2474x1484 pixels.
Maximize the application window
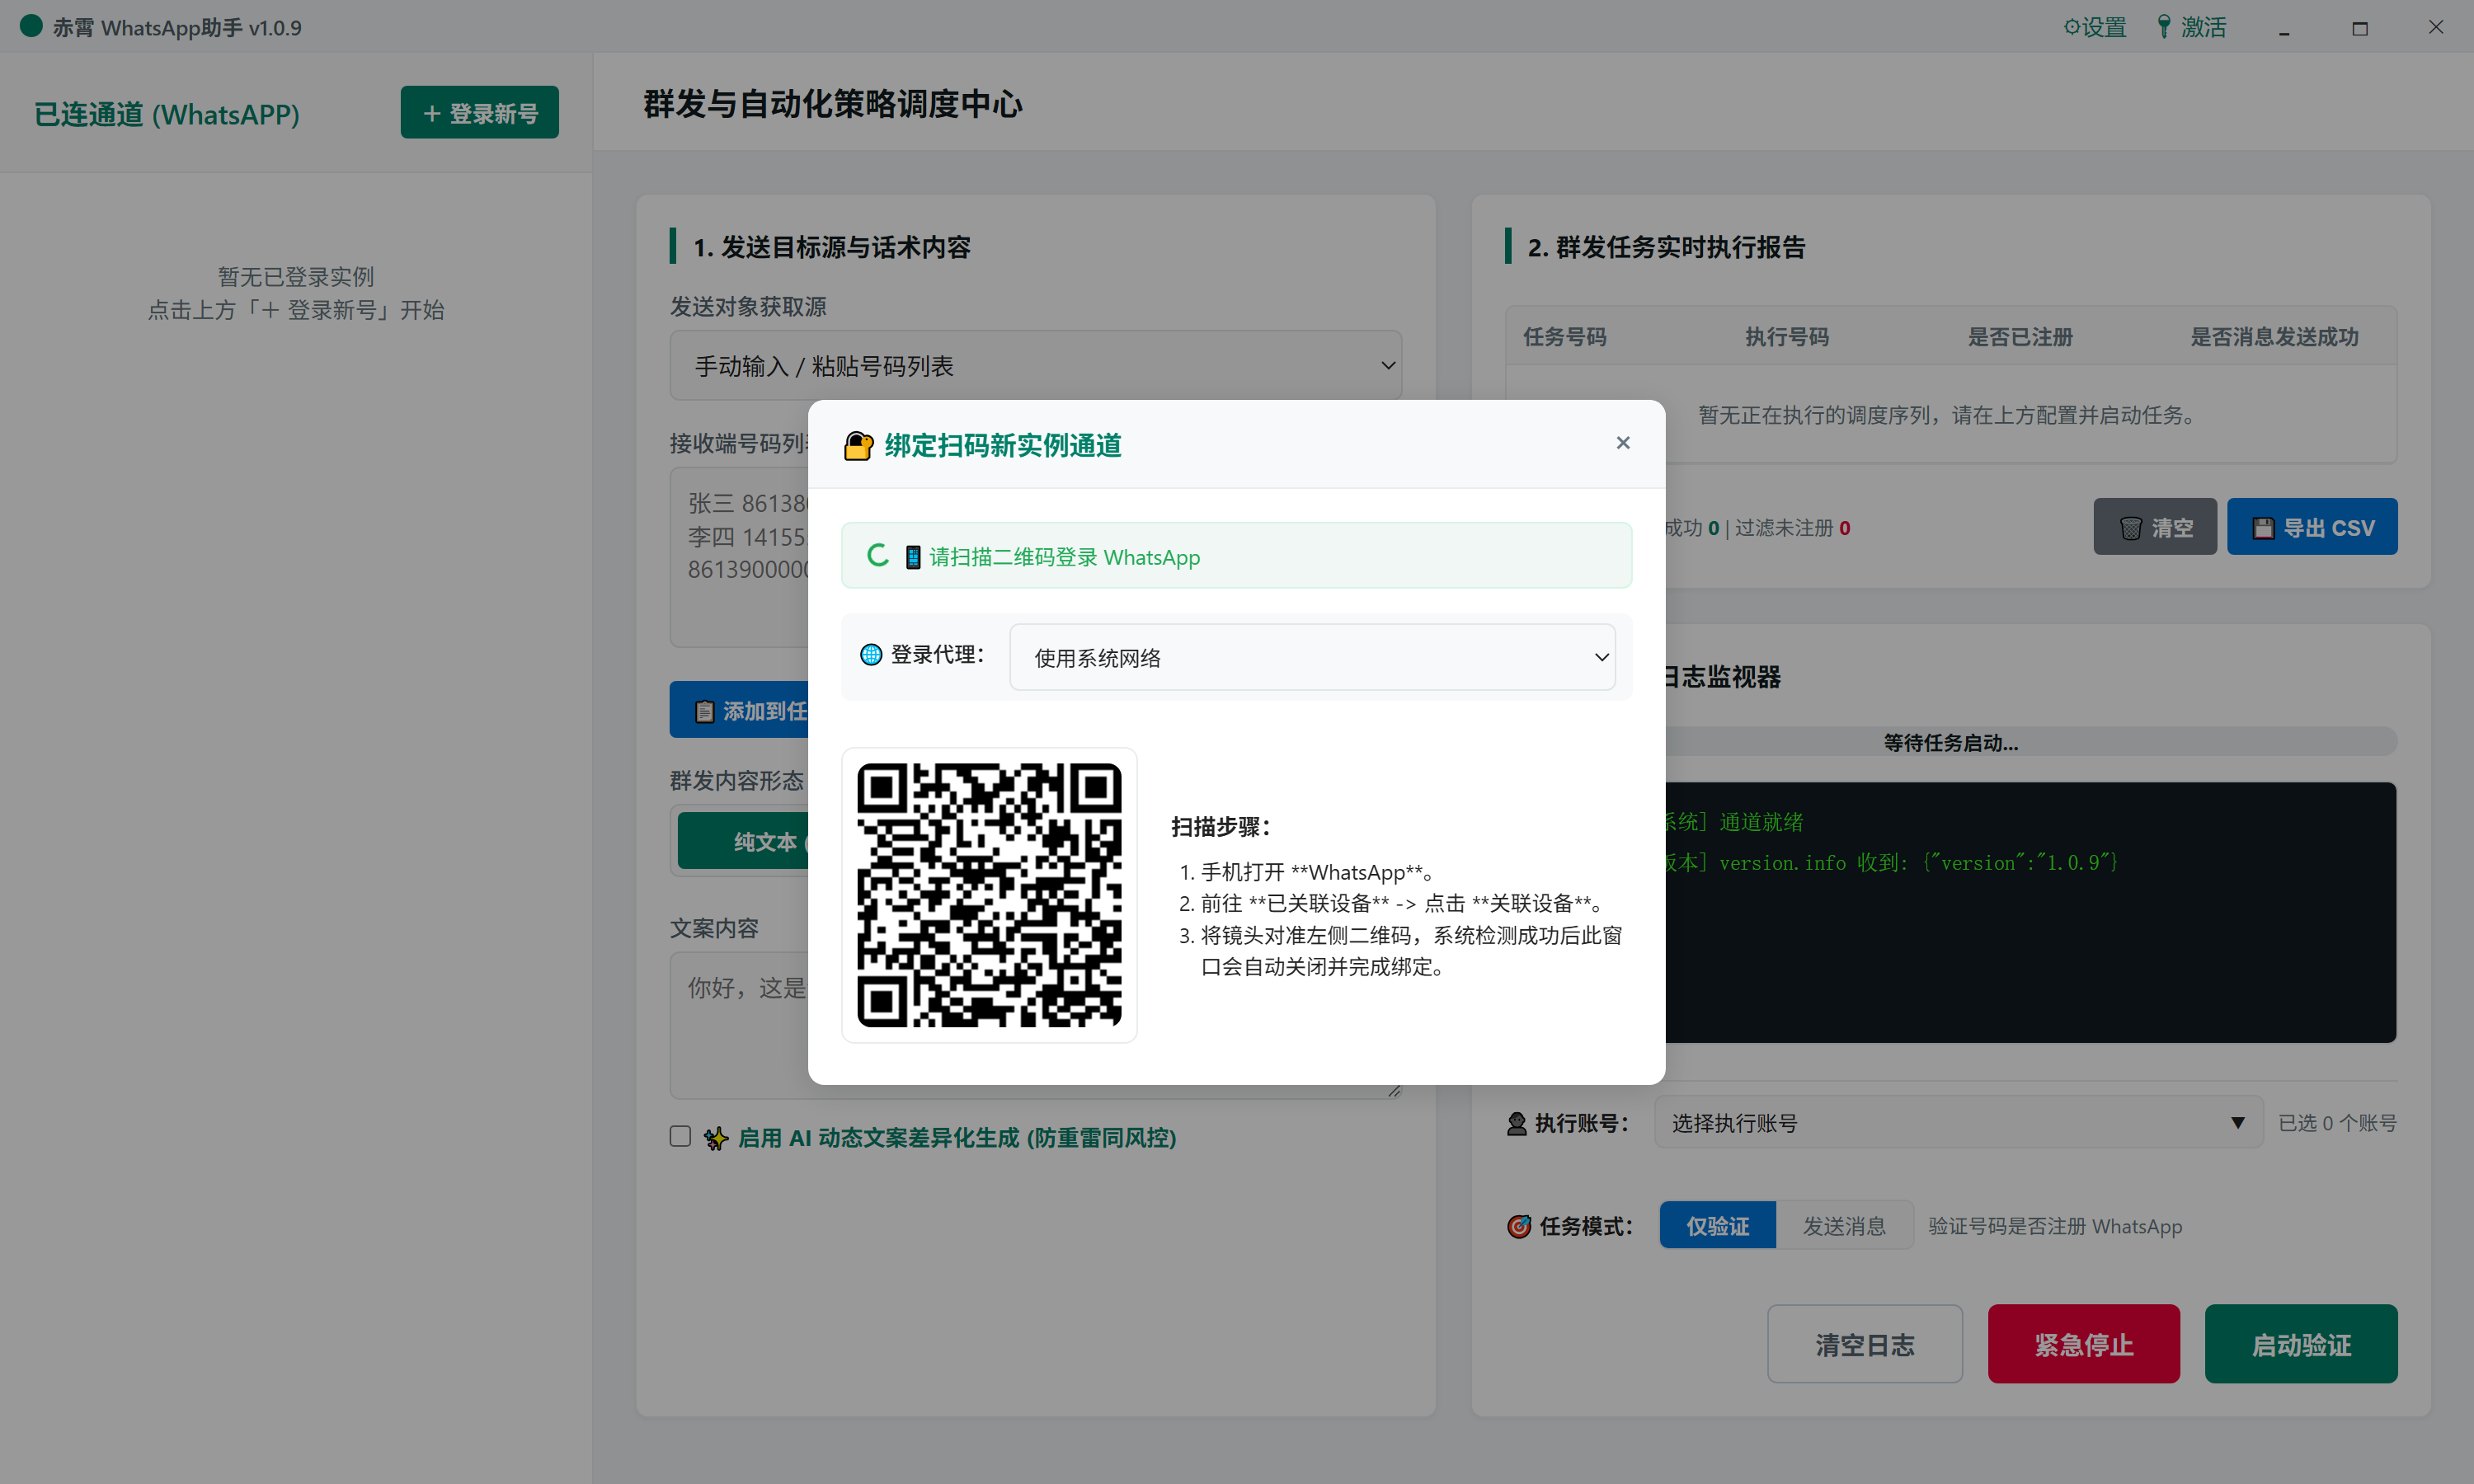2360,28
